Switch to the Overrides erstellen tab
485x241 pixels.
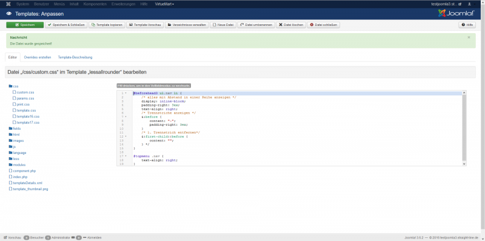(38, 57)
